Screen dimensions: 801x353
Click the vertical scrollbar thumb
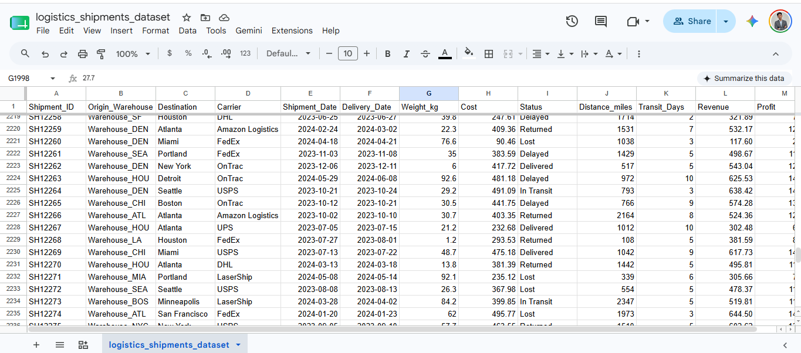797,255
